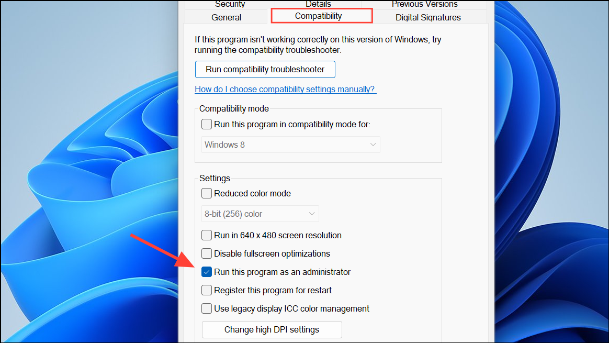Open the Digital Signatures tab
The height and width of the screenshot is (343, 609).
(428, 17)
